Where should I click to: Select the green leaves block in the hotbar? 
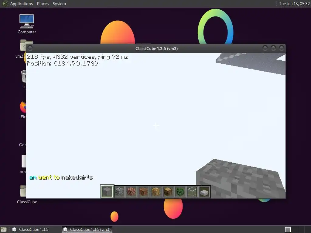(x=180, y=192)
